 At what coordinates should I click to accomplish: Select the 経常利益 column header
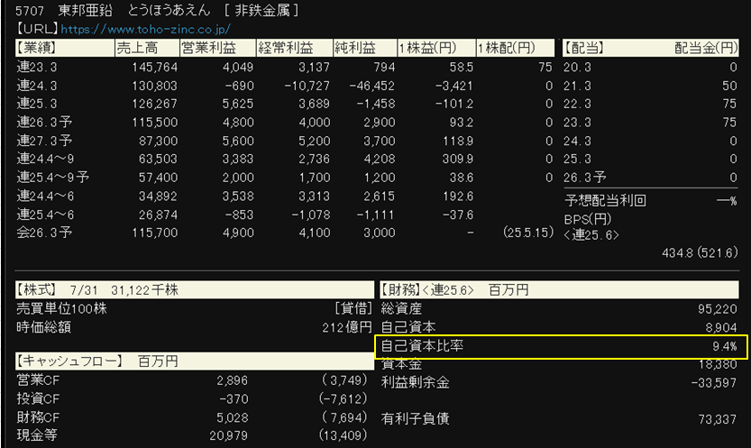(287, 48)
